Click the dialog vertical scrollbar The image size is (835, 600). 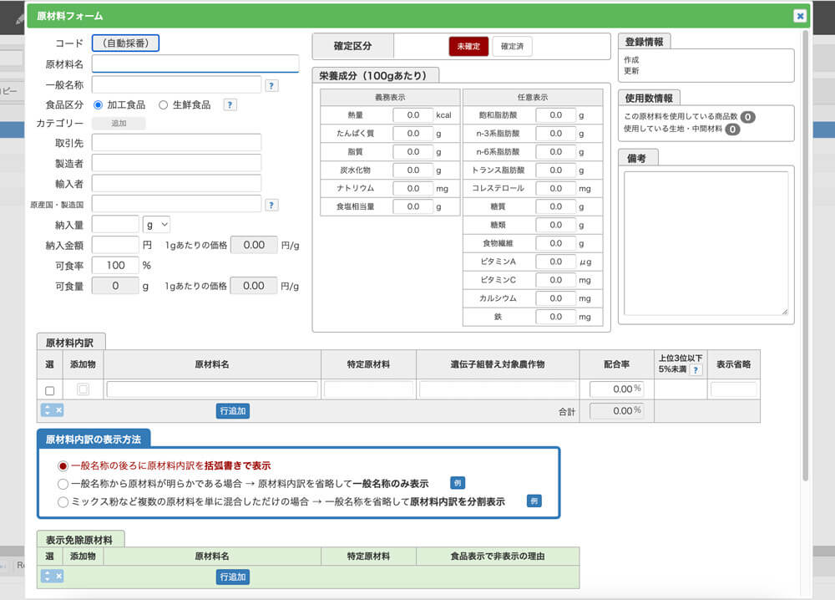coord(806,256)
